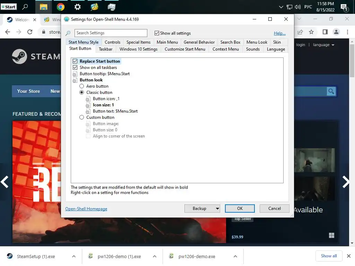Toggle Show on all taskbars
Image resolution: width=355 pixels, height=266 pixels.
click(x=75, y=68)
